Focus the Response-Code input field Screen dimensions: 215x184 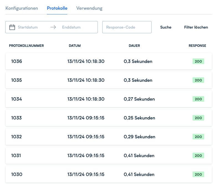coord(127,27)
